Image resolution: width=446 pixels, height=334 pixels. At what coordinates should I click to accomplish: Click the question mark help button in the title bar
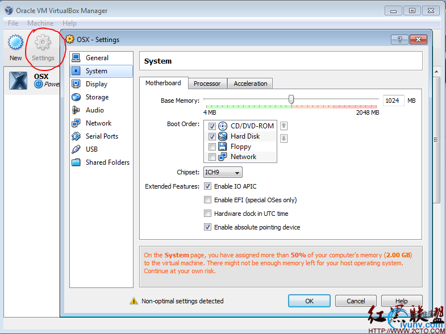pos(399,40)
